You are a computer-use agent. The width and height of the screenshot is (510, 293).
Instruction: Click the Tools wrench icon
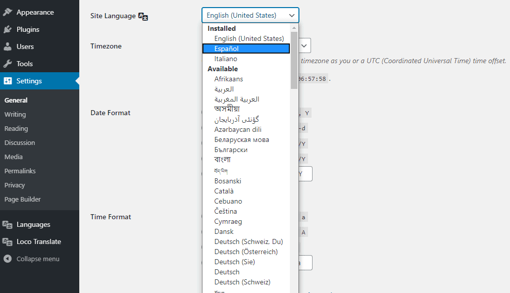pos(8,64)
